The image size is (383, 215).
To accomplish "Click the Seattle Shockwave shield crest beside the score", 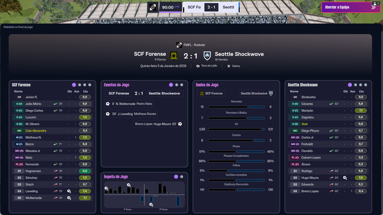I will coord(207,55).
